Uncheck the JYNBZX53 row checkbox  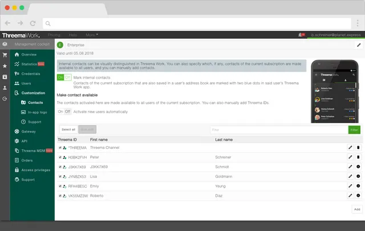pyautogui.click(x=60, y=176)
